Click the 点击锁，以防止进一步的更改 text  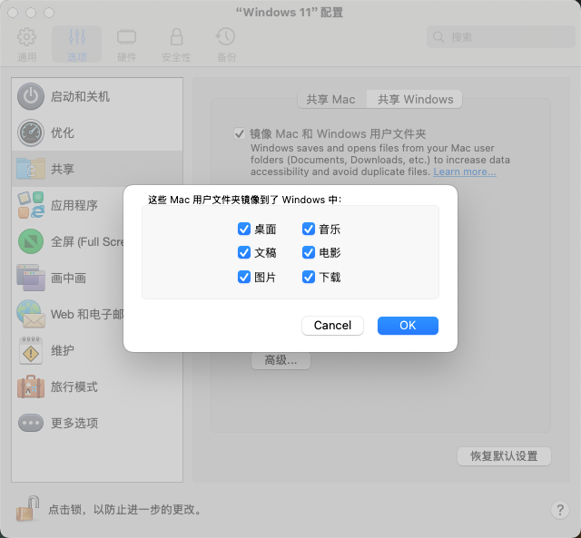pos(125,510)
